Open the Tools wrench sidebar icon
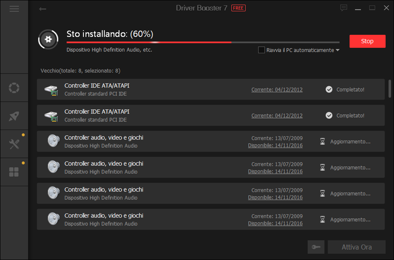 point(14,144)
